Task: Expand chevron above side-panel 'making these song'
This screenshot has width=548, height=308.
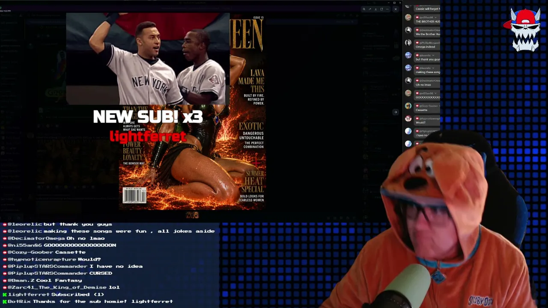Action: [434, 68]
